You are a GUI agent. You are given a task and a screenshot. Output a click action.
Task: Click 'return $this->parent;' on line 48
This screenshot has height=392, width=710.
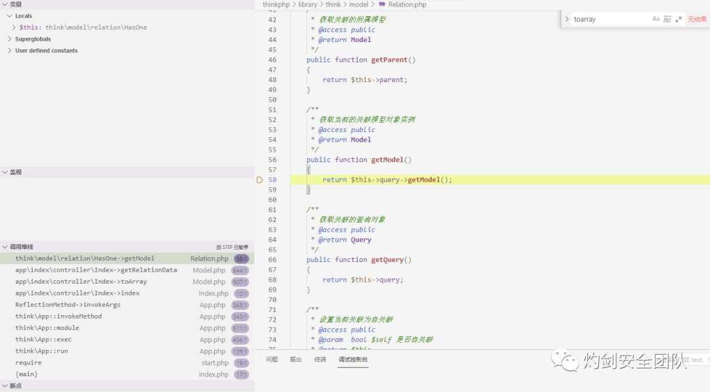(365, 80)
